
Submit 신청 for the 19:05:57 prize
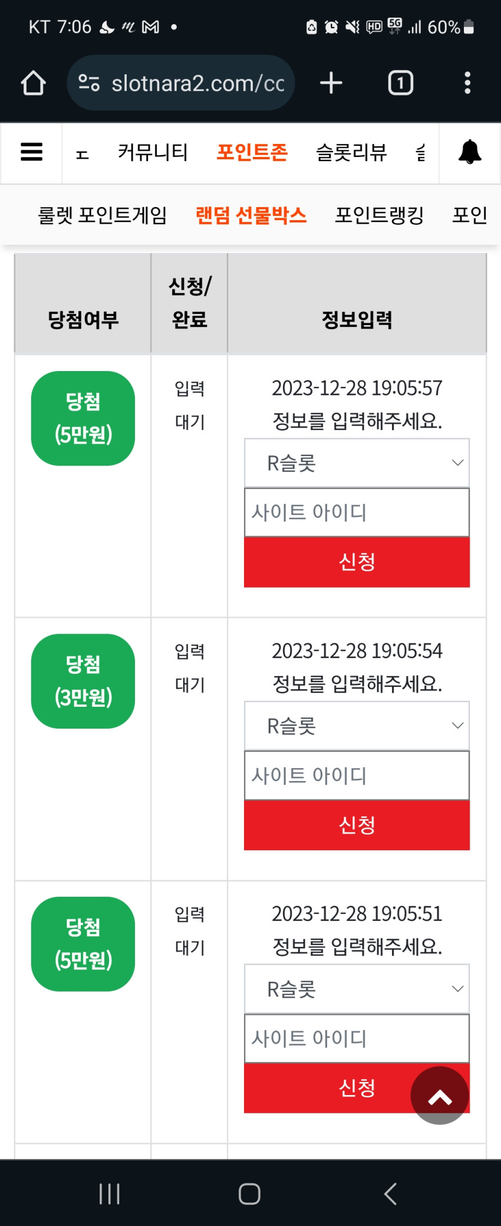point(357,562)
